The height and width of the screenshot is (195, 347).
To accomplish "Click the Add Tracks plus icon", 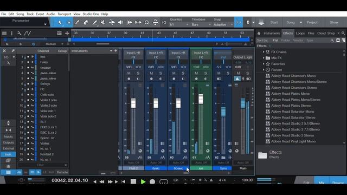I will coord(67,34).
